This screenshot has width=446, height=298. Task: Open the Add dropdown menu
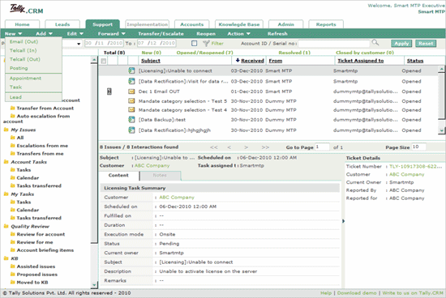44,33
